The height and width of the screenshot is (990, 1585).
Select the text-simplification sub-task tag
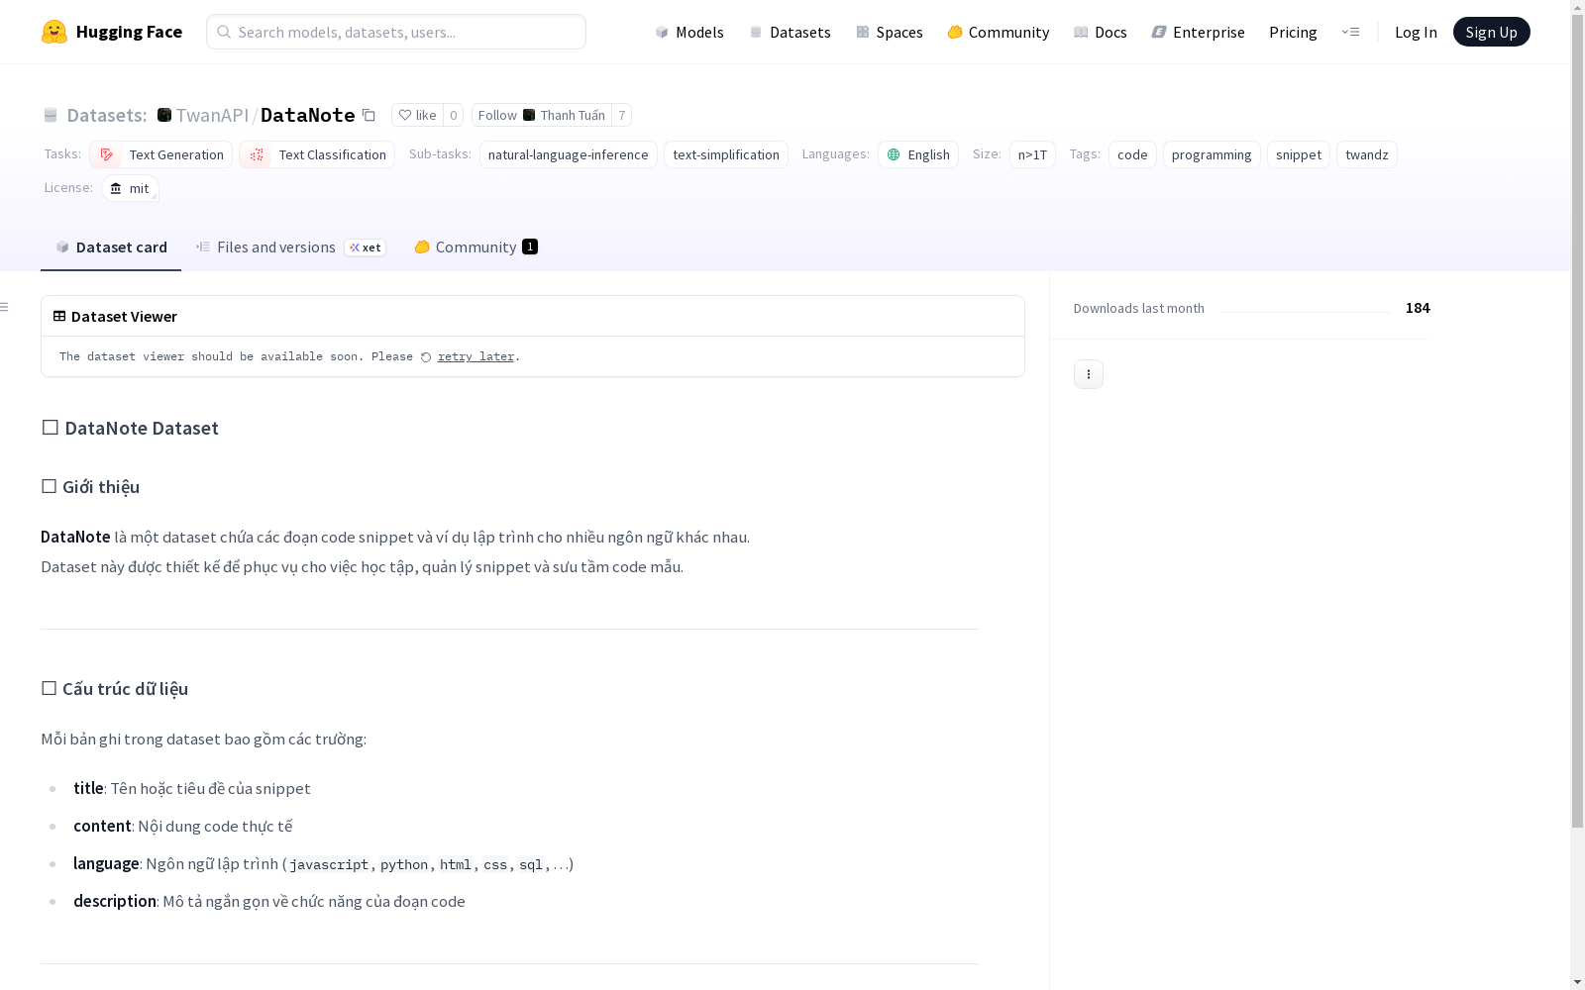tap(726, 154)
